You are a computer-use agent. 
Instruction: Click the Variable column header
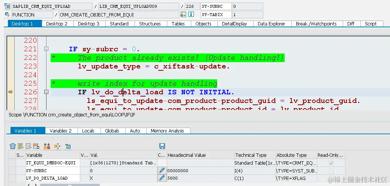[x=53, y=155]
